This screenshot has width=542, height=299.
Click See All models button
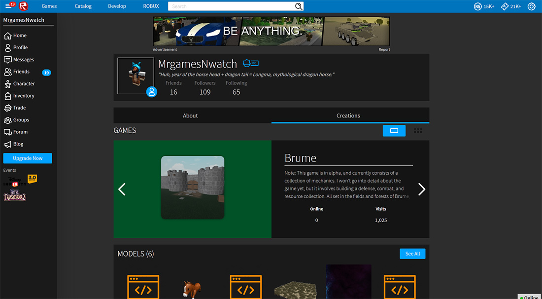tap(412, 254)
